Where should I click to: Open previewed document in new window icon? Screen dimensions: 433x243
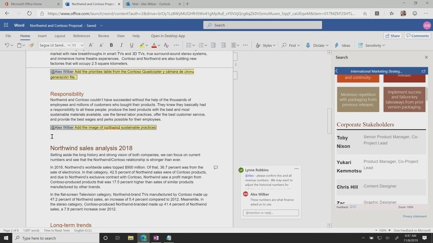click(424, 71)
